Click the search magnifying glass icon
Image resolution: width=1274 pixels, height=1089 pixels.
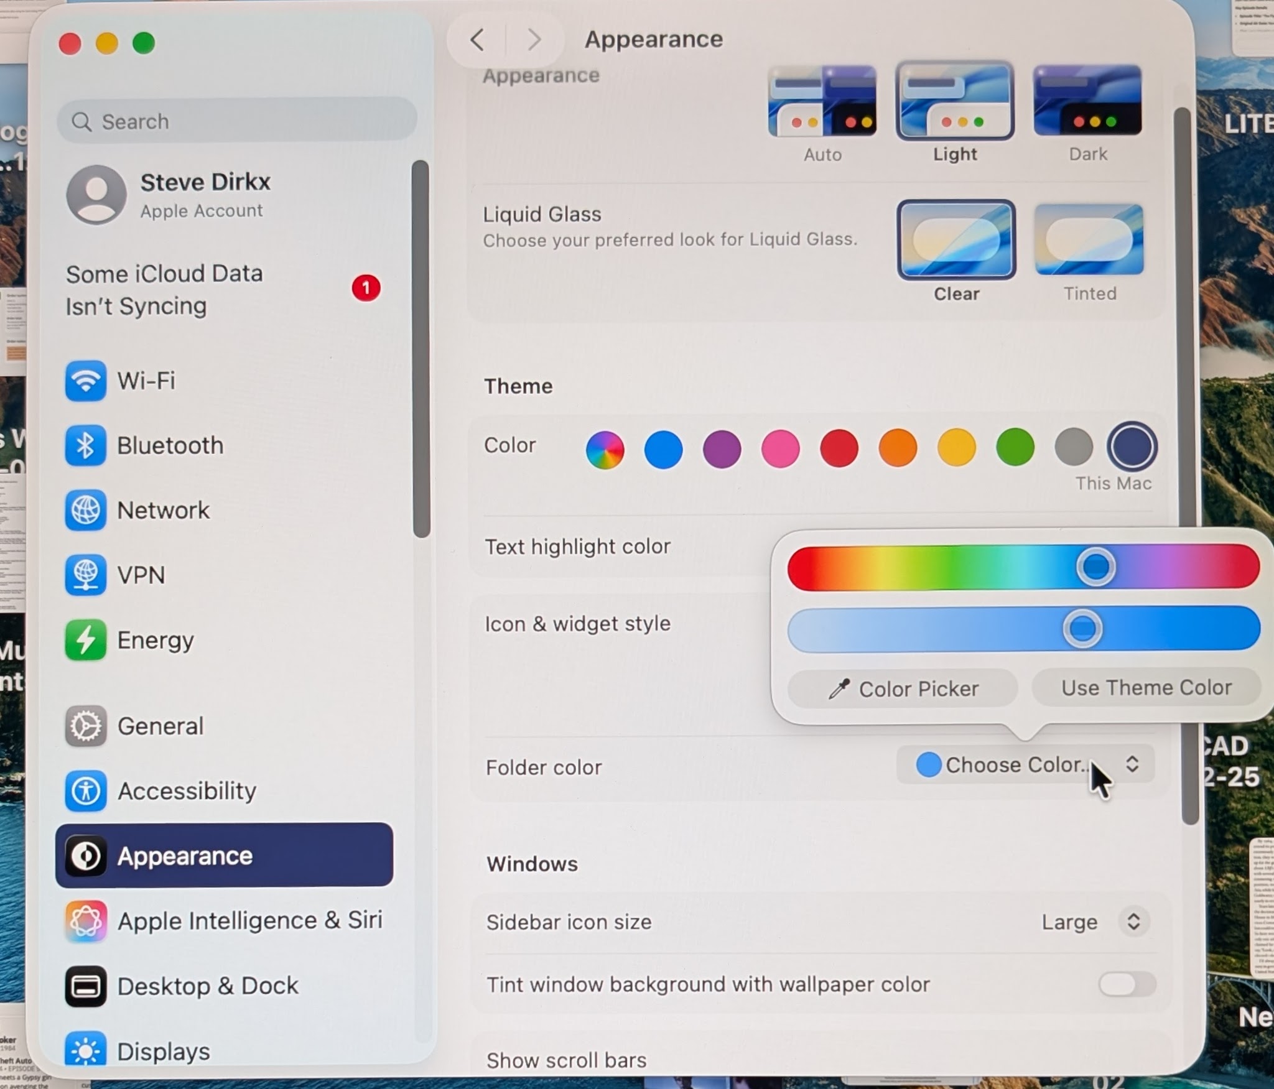81,121
